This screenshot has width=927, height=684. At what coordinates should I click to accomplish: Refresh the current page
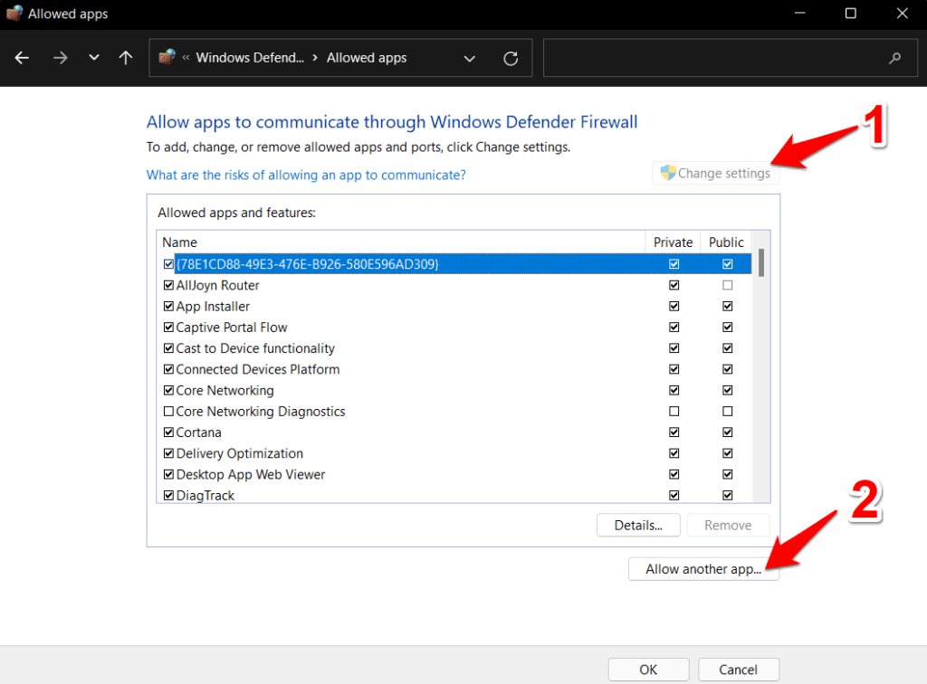(510, 57)
